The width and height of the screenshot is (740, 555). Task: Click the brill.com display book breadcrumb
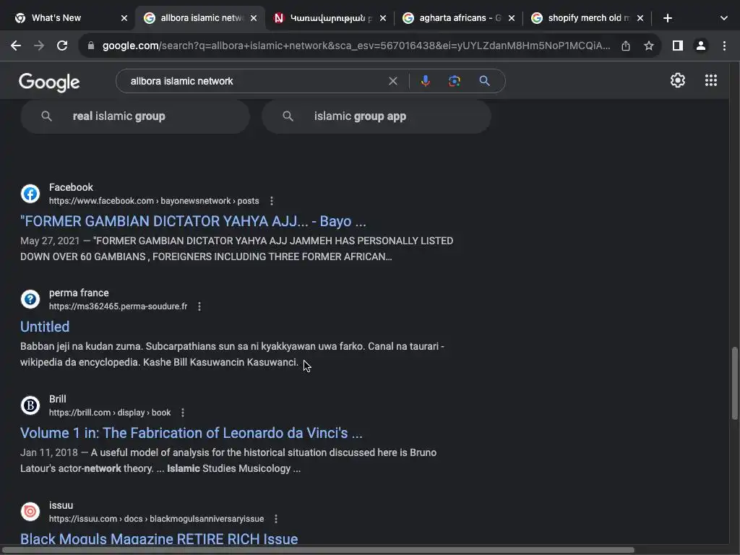(110, 413)
